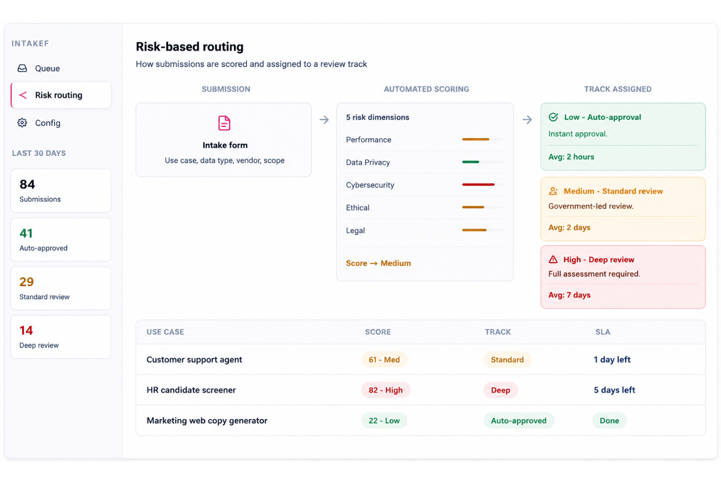The height and width of the screenshot is (481, 721).
Task: Open Config gear icon
Action: coord(22,123)
